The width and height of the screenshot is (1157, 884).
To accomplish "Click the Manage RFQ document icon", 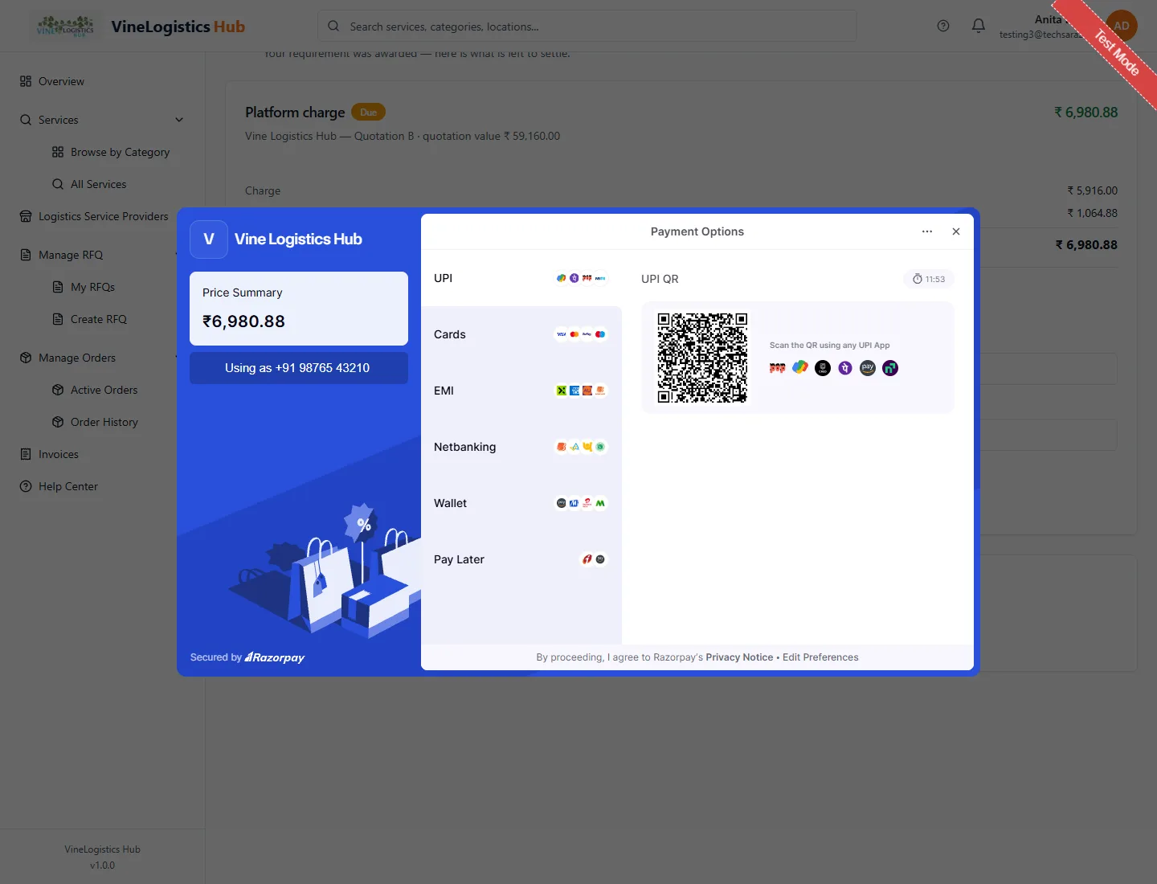I will [26, 255].
